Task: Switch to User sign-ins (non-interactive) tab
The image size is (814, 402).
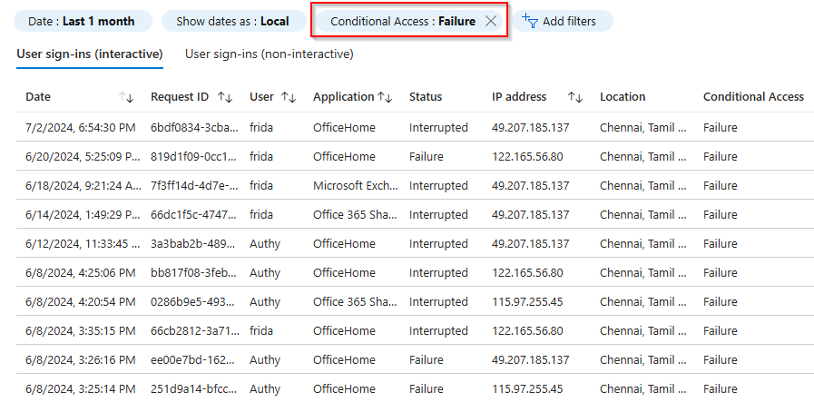Action: pyautogui.click(x=269, y=54)
